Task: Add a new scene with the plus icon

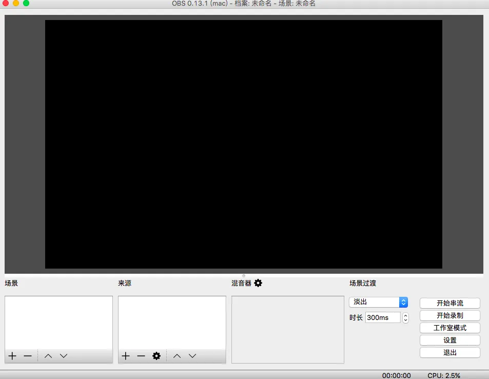Action: pyautogui.click(x=11, y=355)
